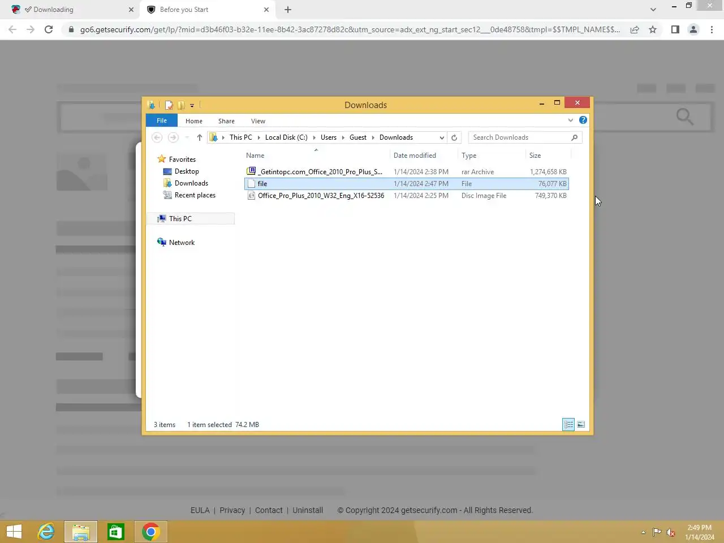Minimize the Downloads window

pyautogui.click(x=542, y=103)
